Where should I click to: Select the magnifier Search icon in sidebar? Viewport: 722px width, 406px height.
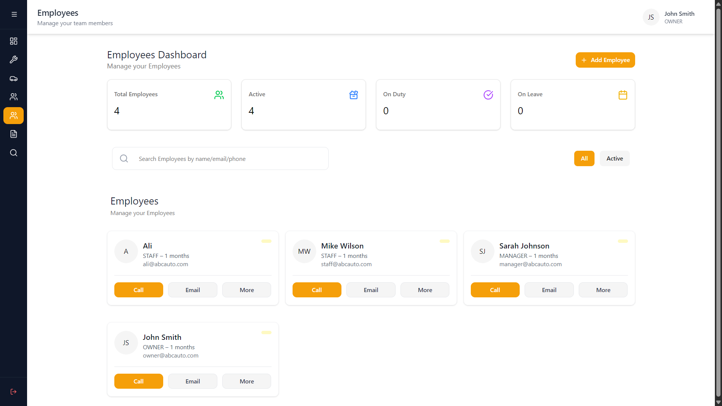pyautogui.click(x=14, y=153)
